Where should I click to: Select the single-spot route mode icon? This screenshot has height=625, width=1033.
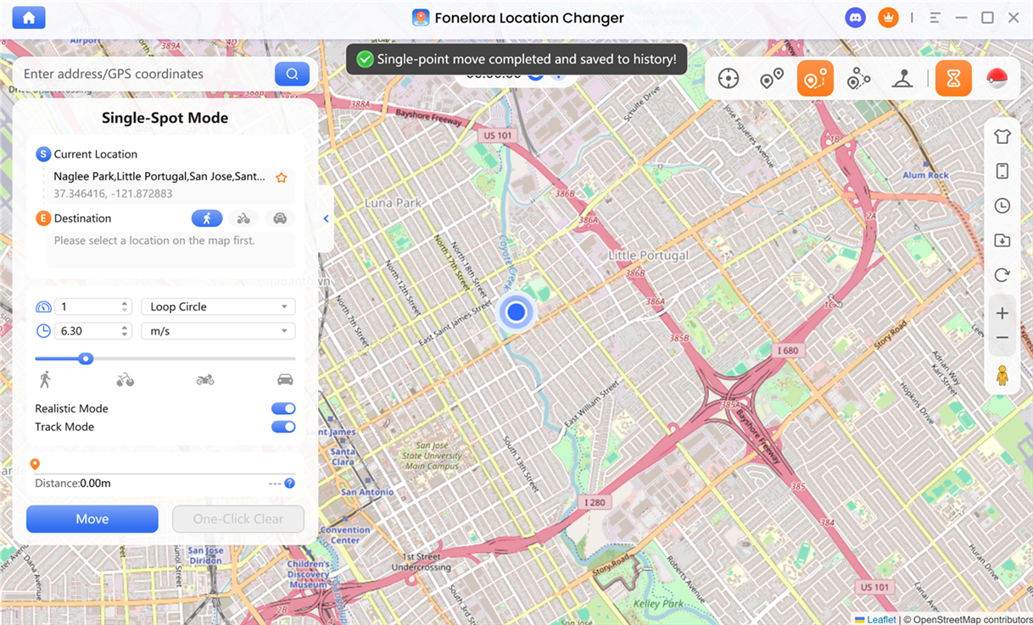coord(815,79)
